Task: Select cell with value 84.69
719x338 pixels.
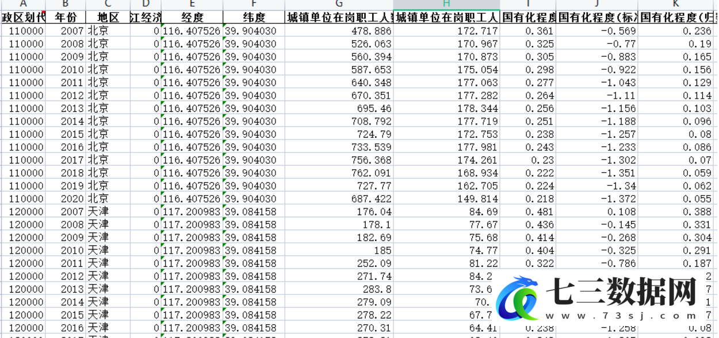Action: pos(446,211)
